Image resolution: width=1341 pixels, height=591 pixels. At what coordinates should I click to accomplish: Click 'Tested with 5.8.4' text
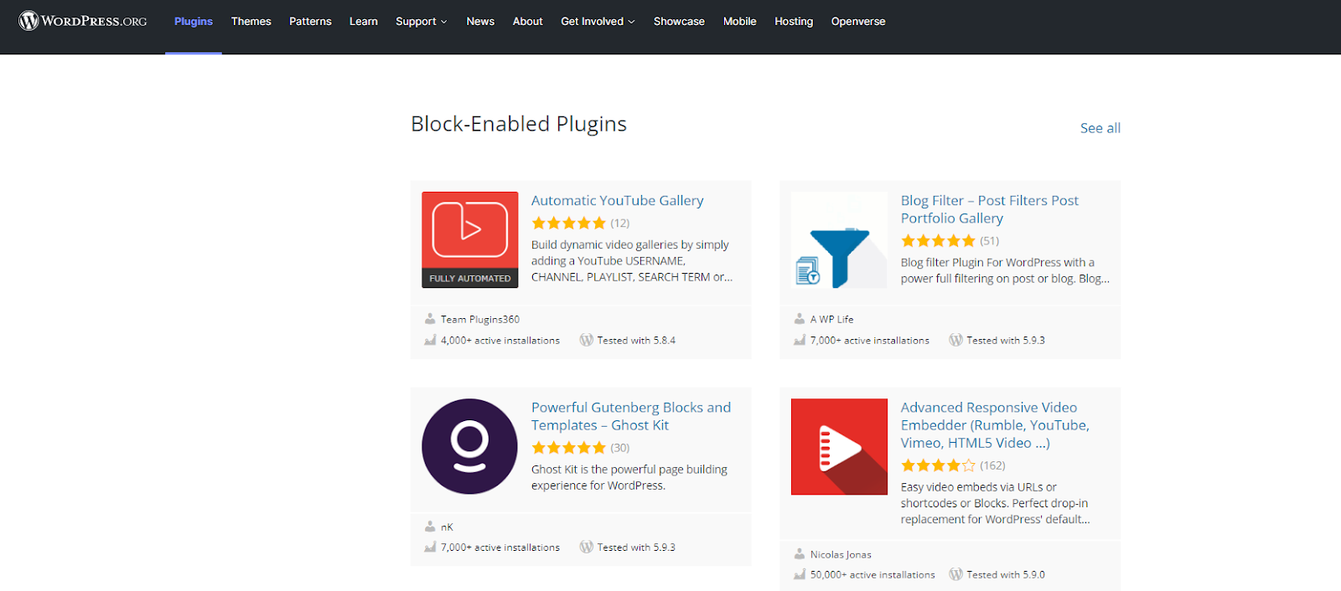click(636, 340)
